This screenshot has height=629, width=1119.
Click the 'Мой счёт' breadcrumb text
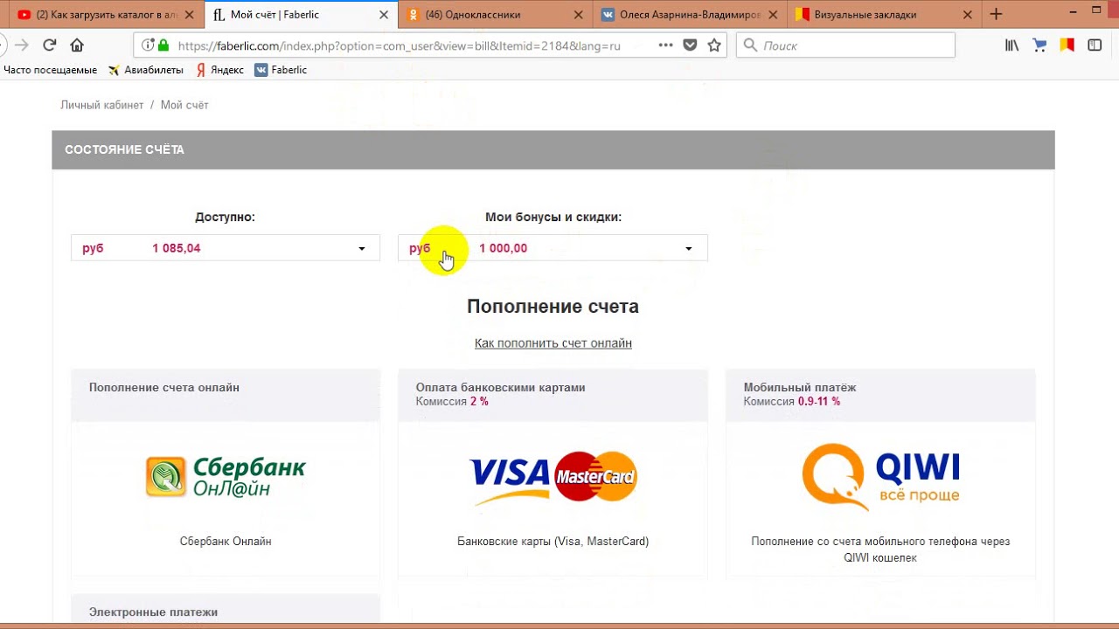184,105
